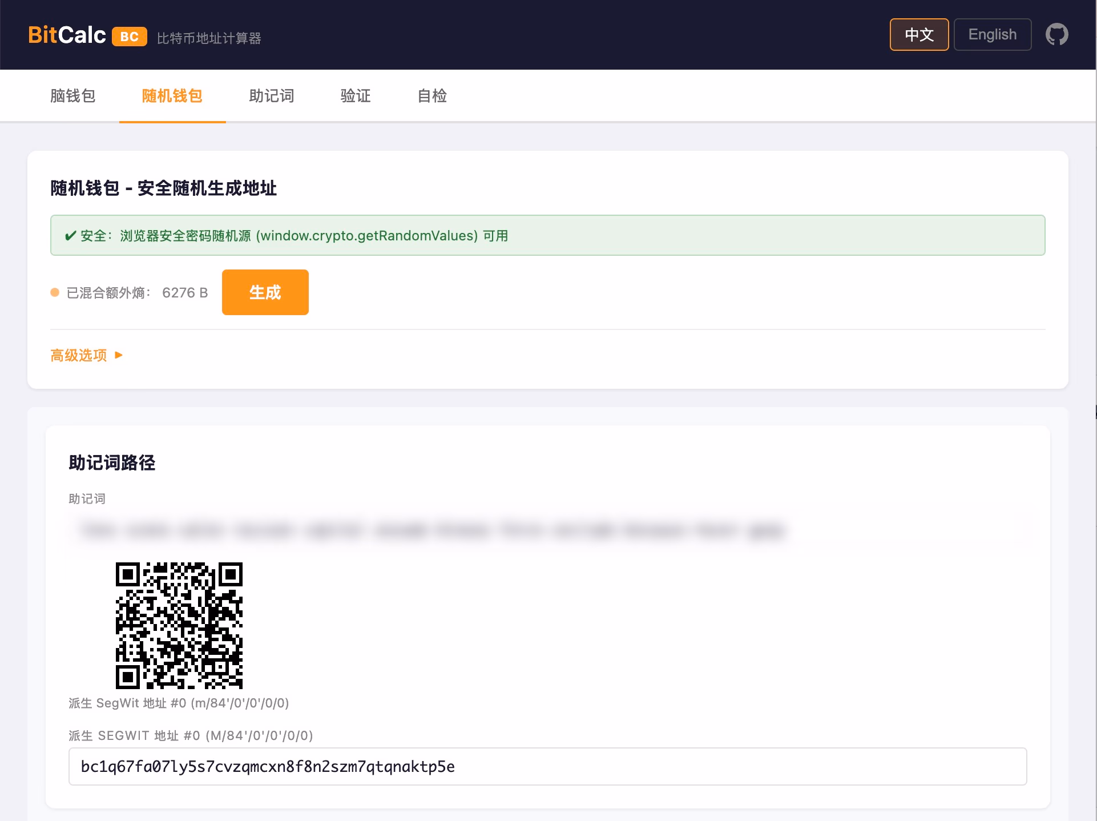The height and width of the screenshot is (821, 1097).
Task: Open the 验证 tab
Action: pos(356,95)
